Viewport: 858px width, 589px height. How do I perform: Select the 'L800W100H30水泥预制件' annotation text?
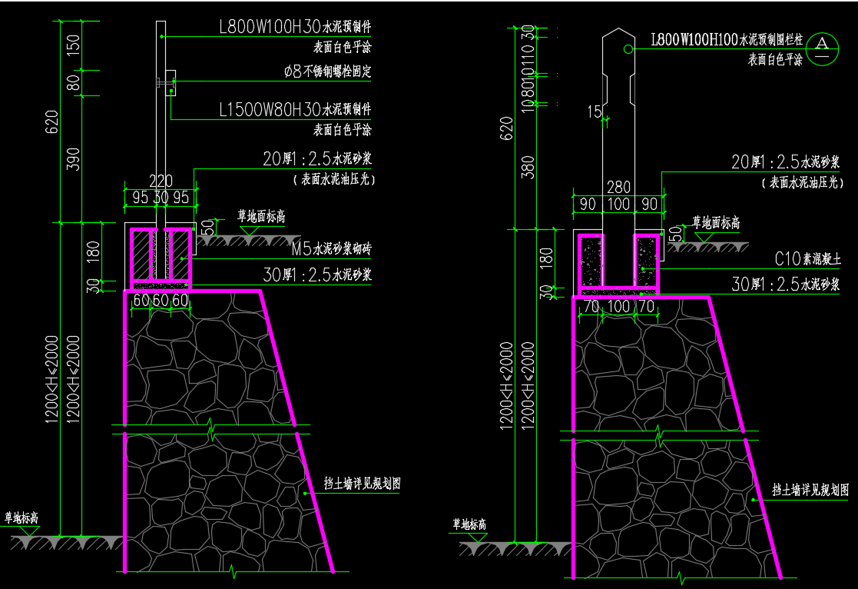295,27
